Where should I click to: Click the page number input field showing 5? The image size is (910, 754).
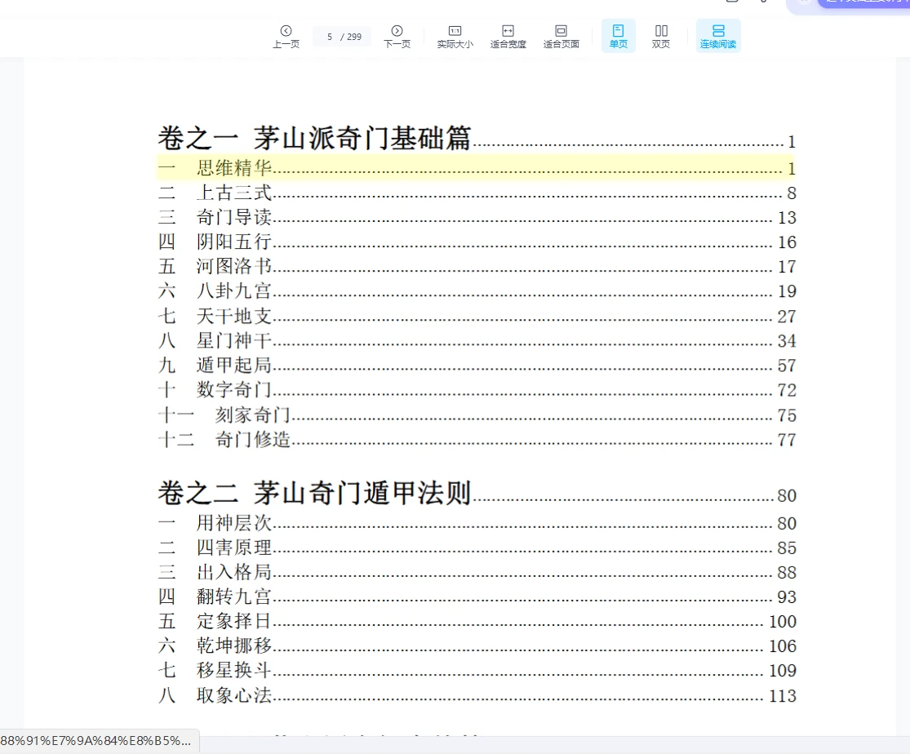(x=330, y=37)
